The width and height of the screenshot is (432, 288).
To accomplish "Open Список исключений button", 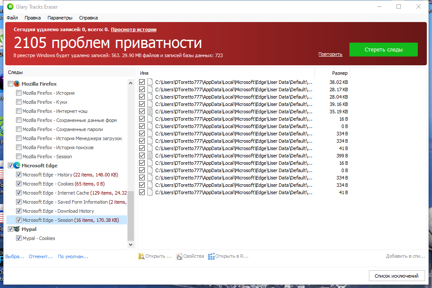I will (x=397, y=275).
